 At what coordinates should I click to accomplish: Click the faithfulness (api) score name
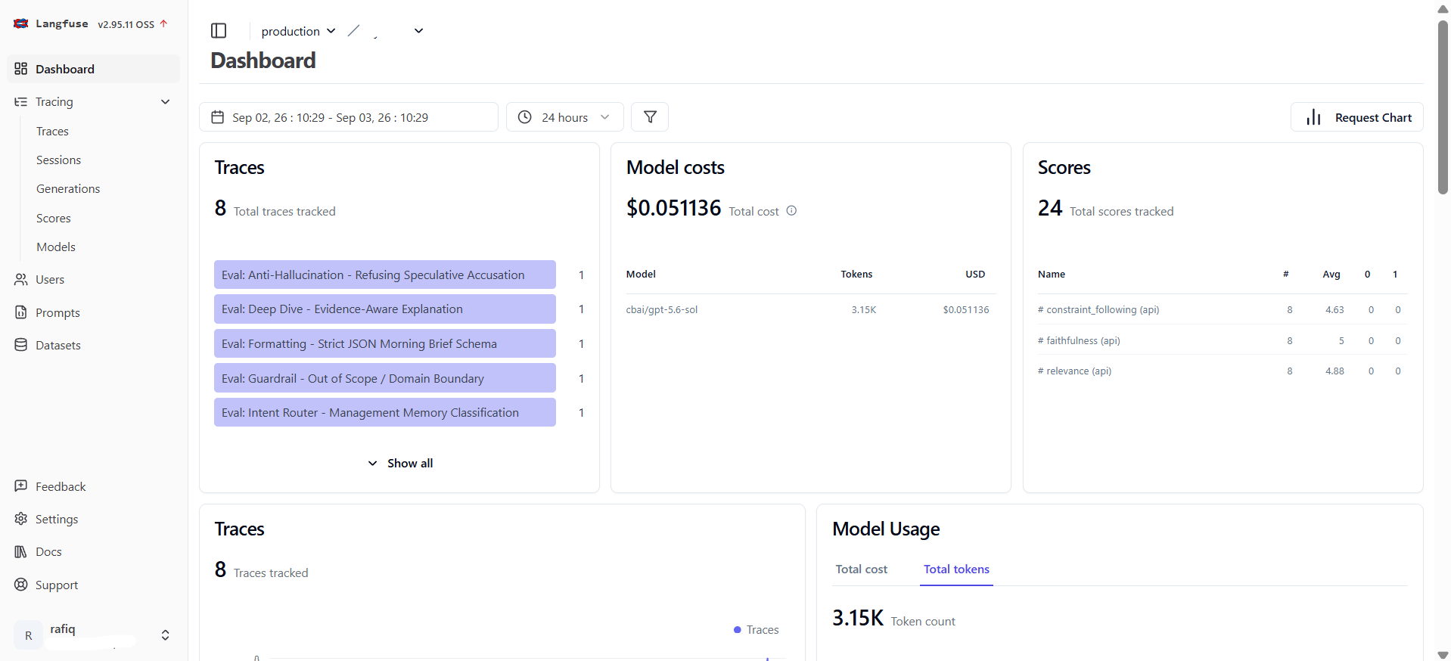point(1079,340)
